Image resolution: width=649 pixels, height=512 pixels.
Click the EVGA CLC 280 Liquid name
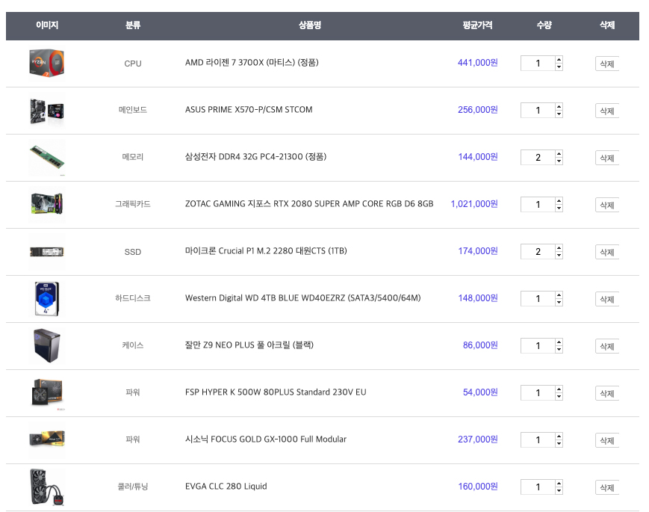click(226, 487)
